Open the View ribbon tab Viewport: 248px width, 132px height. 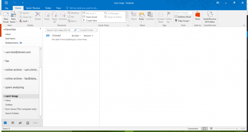click(58, 8)
